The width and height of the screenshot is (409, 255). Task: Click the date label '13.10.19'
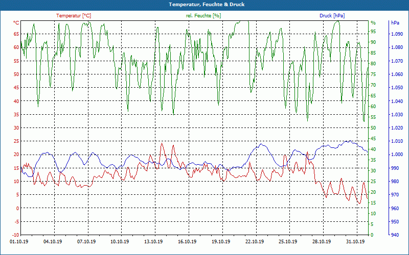click(153, 241)
